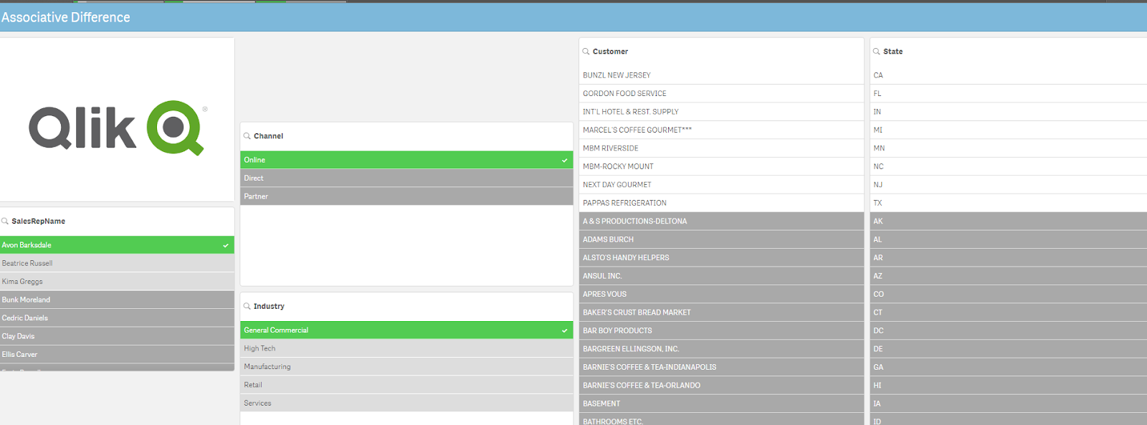
Task: Select CT in State list
Action: pos(1009,312)
